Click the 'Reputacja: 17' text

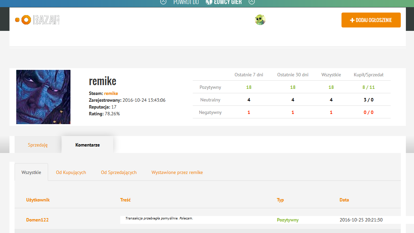(103, 107)
